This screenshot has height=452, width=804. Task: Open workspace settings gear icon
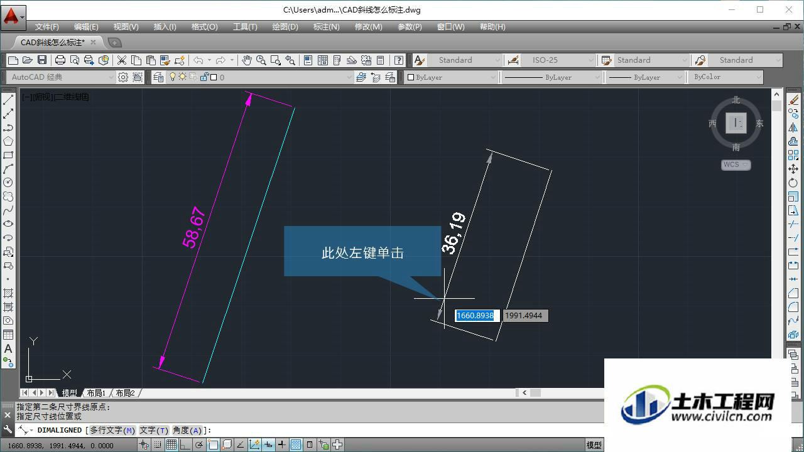[x=123, y=77]
